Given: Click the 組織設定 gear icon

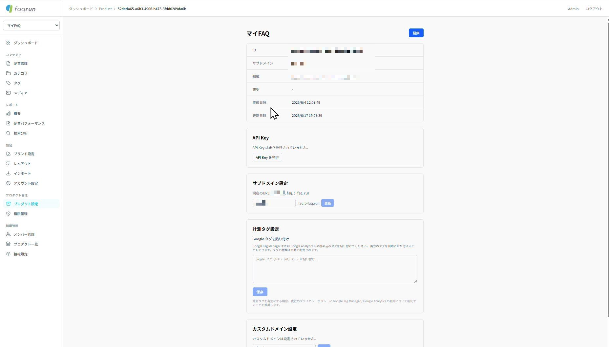Looking at the screenshot, I should [x=9, y=254].
